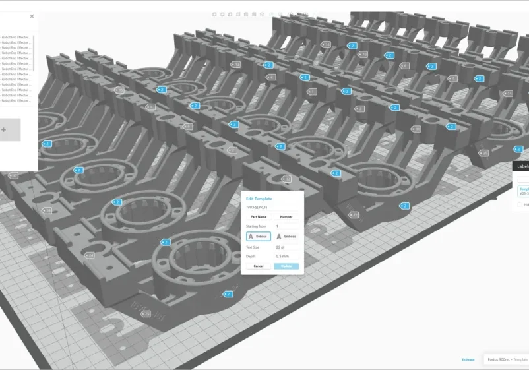This screenshot has width=529, height=370.
Task: Select gray label tag numbered 14
Action: 508,94
